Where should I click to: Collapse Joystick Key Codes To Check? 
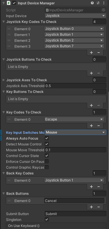[4, 22]
